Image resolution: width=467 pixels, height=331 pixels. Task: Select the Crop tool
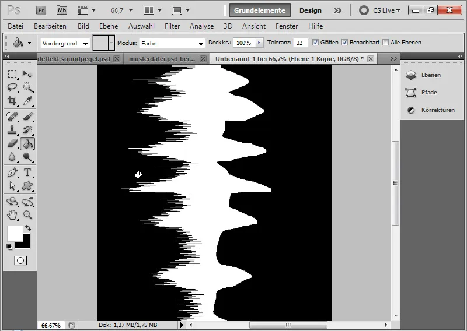click(12, 101)
